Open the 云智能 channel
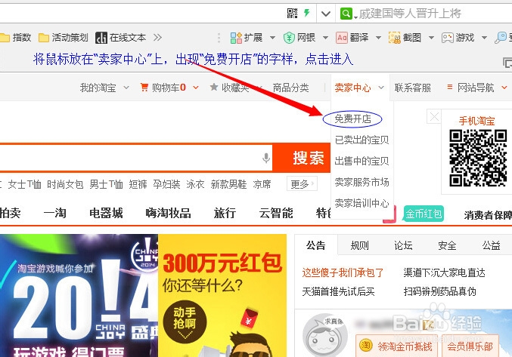 click(276, 214)
